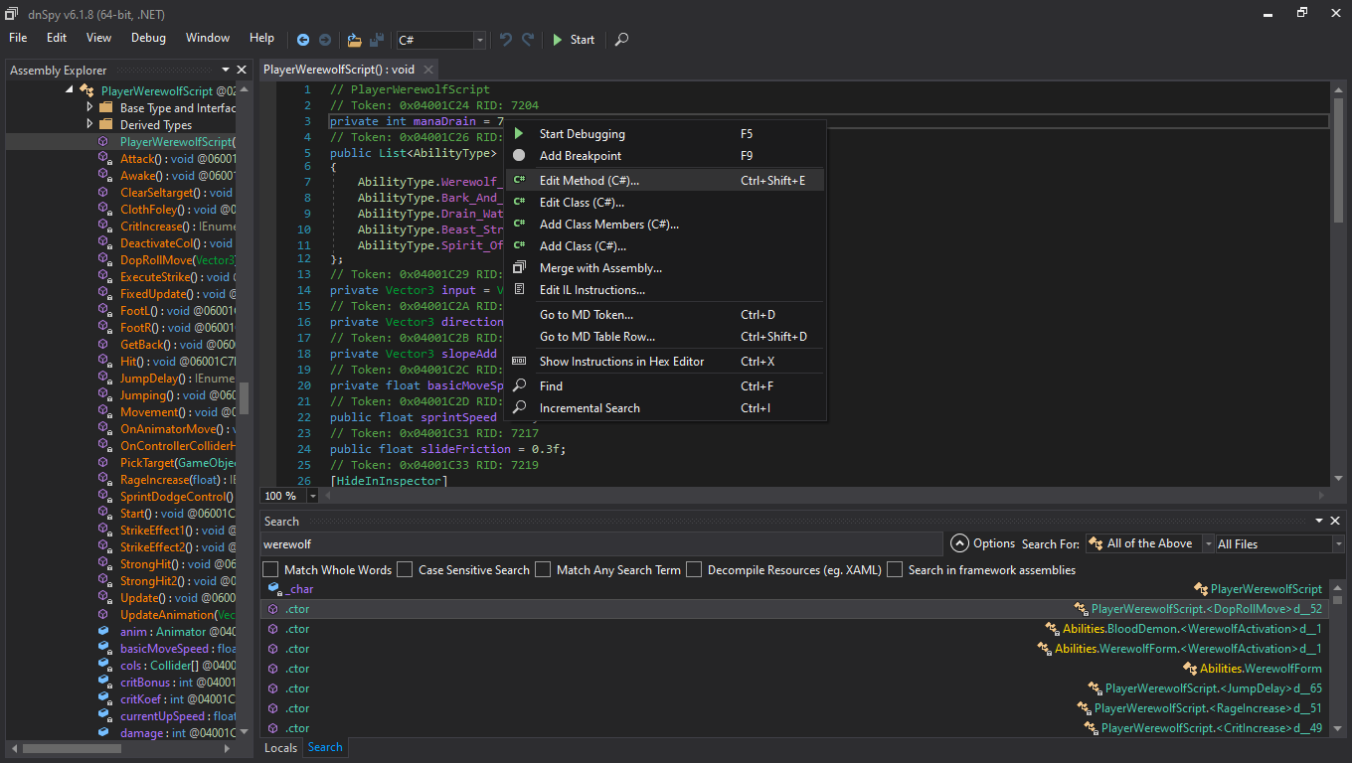Click the Save All toolbar icon
The image size is (1352, 763).
[377, 40]
